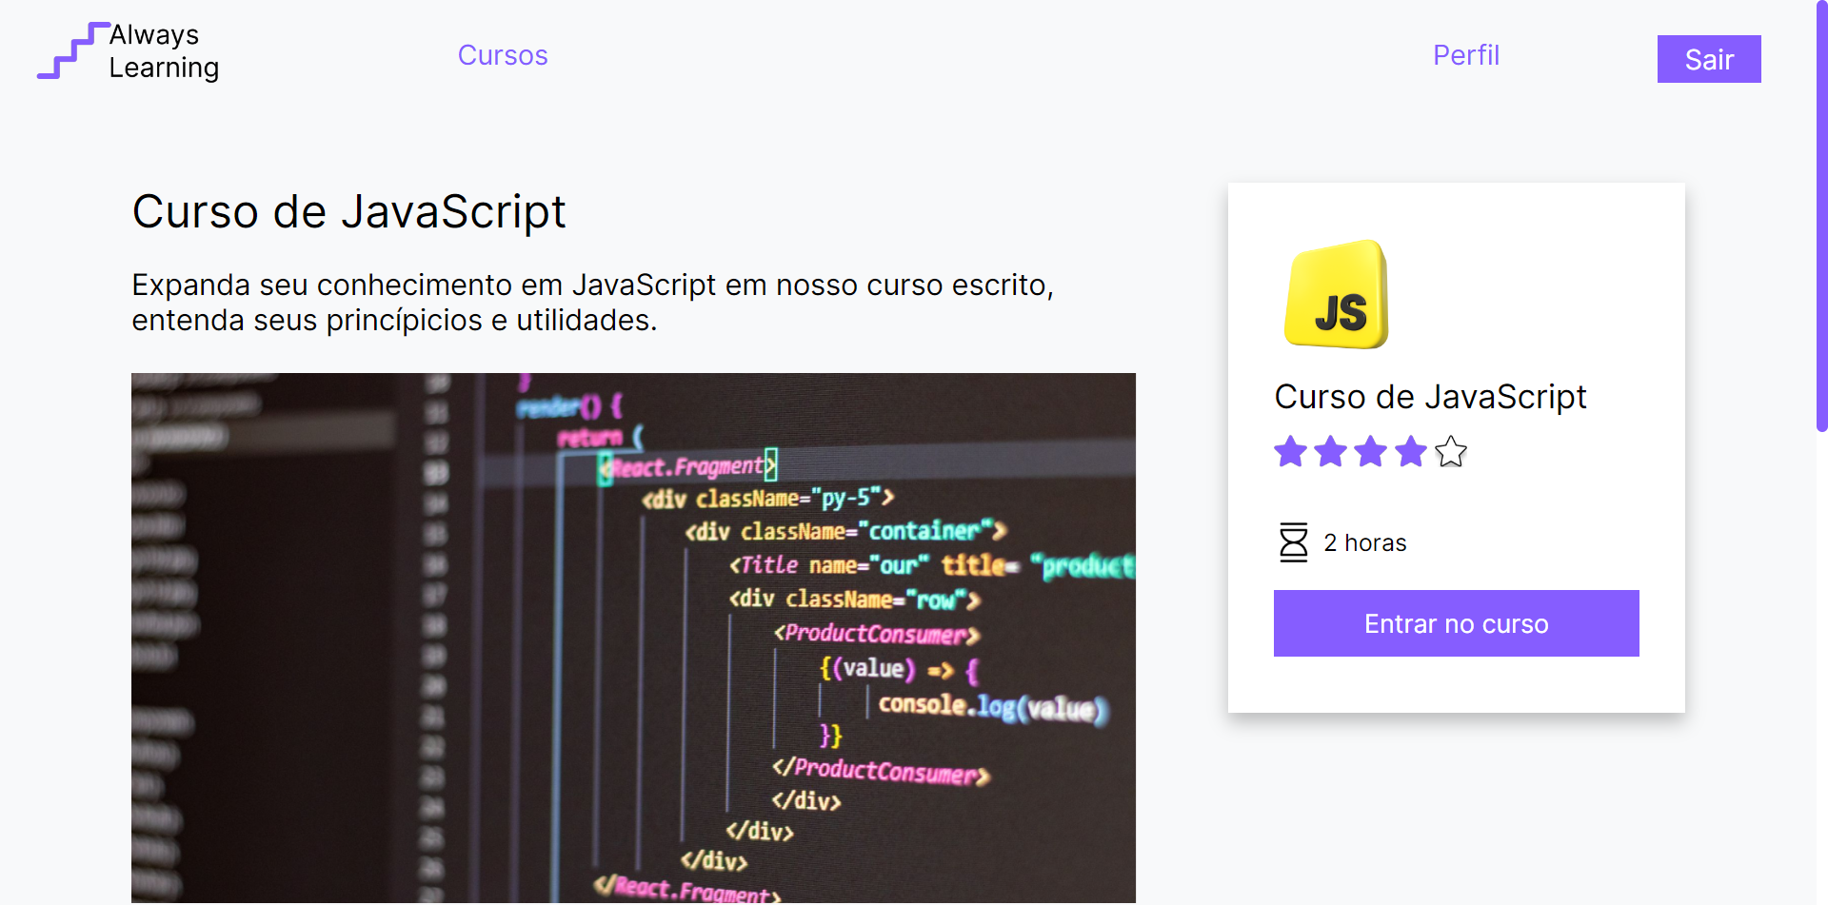Open the Cursos navigation page
1828x905 pixels.
tap(503, 55)
